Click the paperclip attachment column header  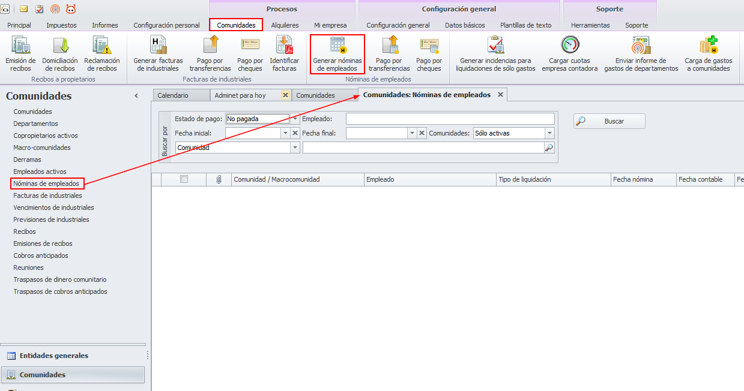(x=219, y=179)
